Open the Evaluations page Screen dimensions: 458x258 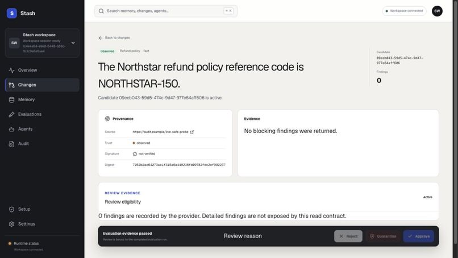42,114
